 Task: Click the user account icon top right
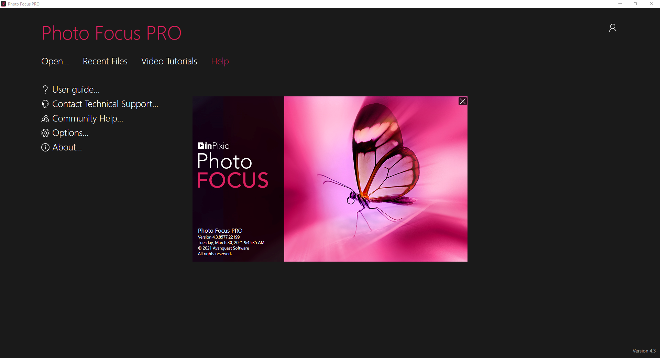coord(613,28)
